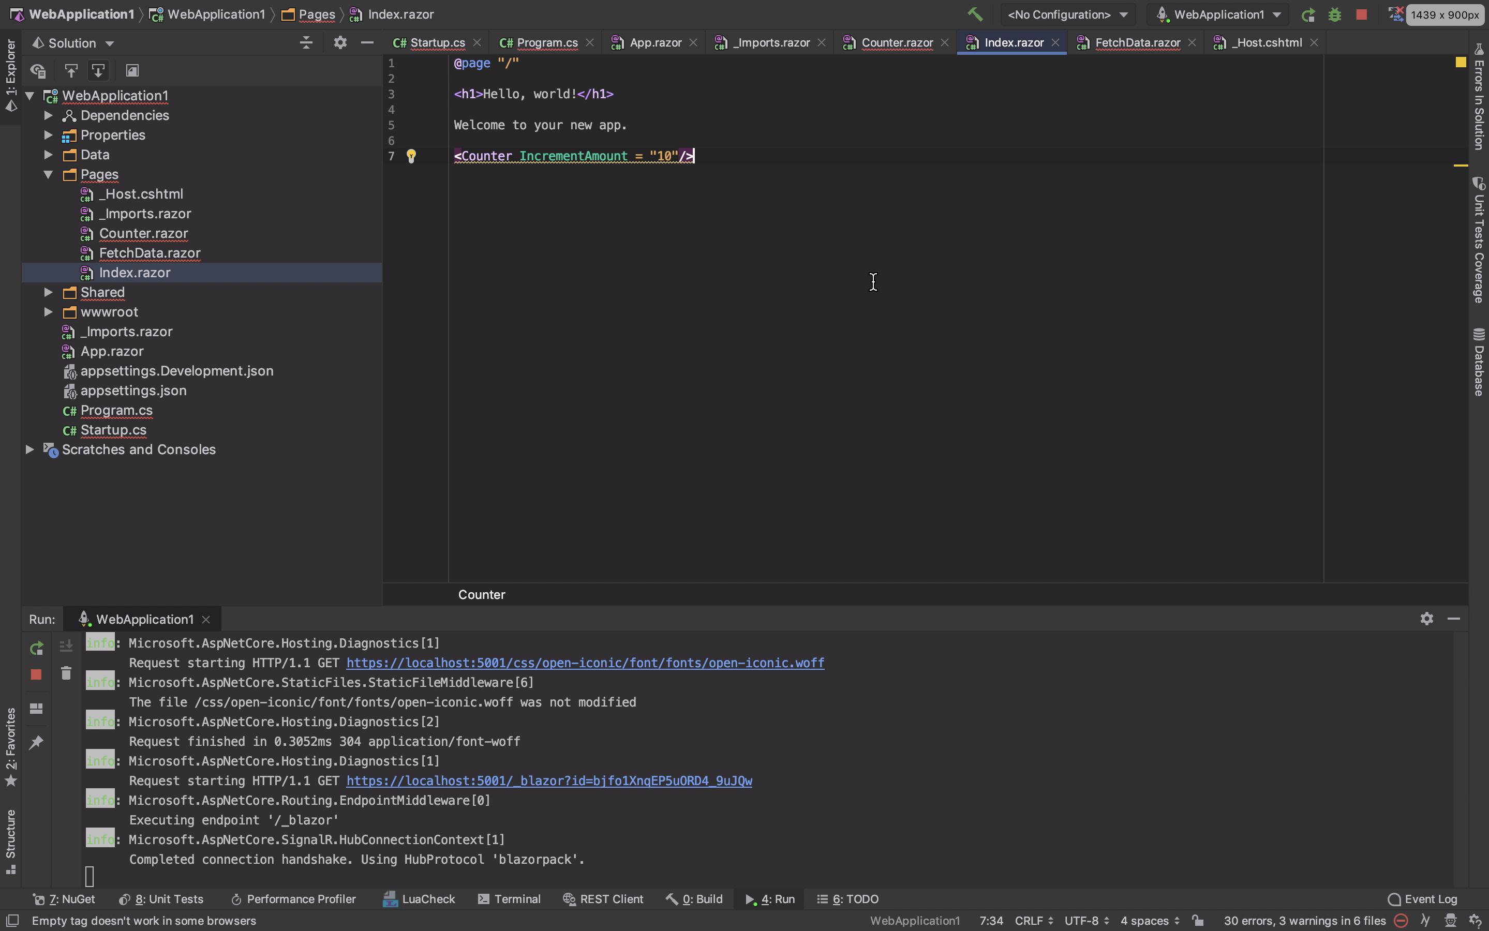
Task: Switch to the _Host.cshtml editor tab
Action: click(x=1267, y=42)
